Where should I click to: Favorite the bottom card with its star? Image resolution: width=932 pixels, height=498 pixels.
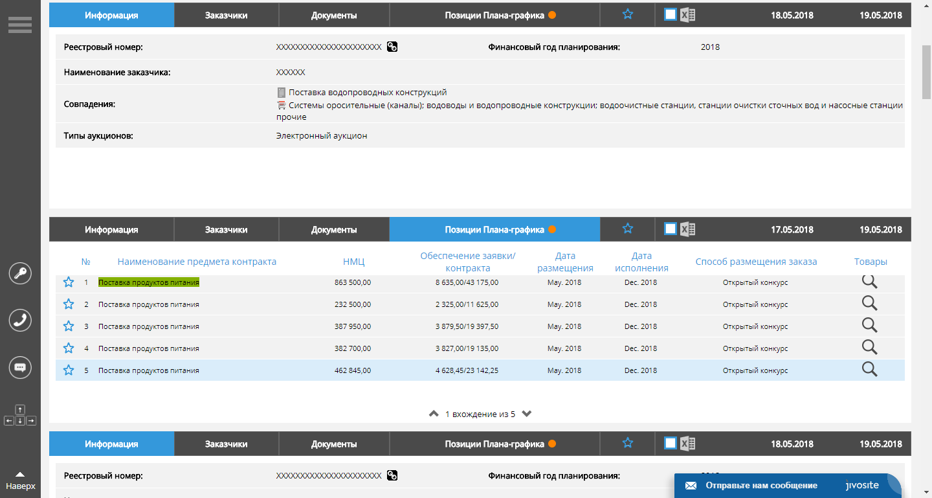pyautogui.click(x=628, y=443)
